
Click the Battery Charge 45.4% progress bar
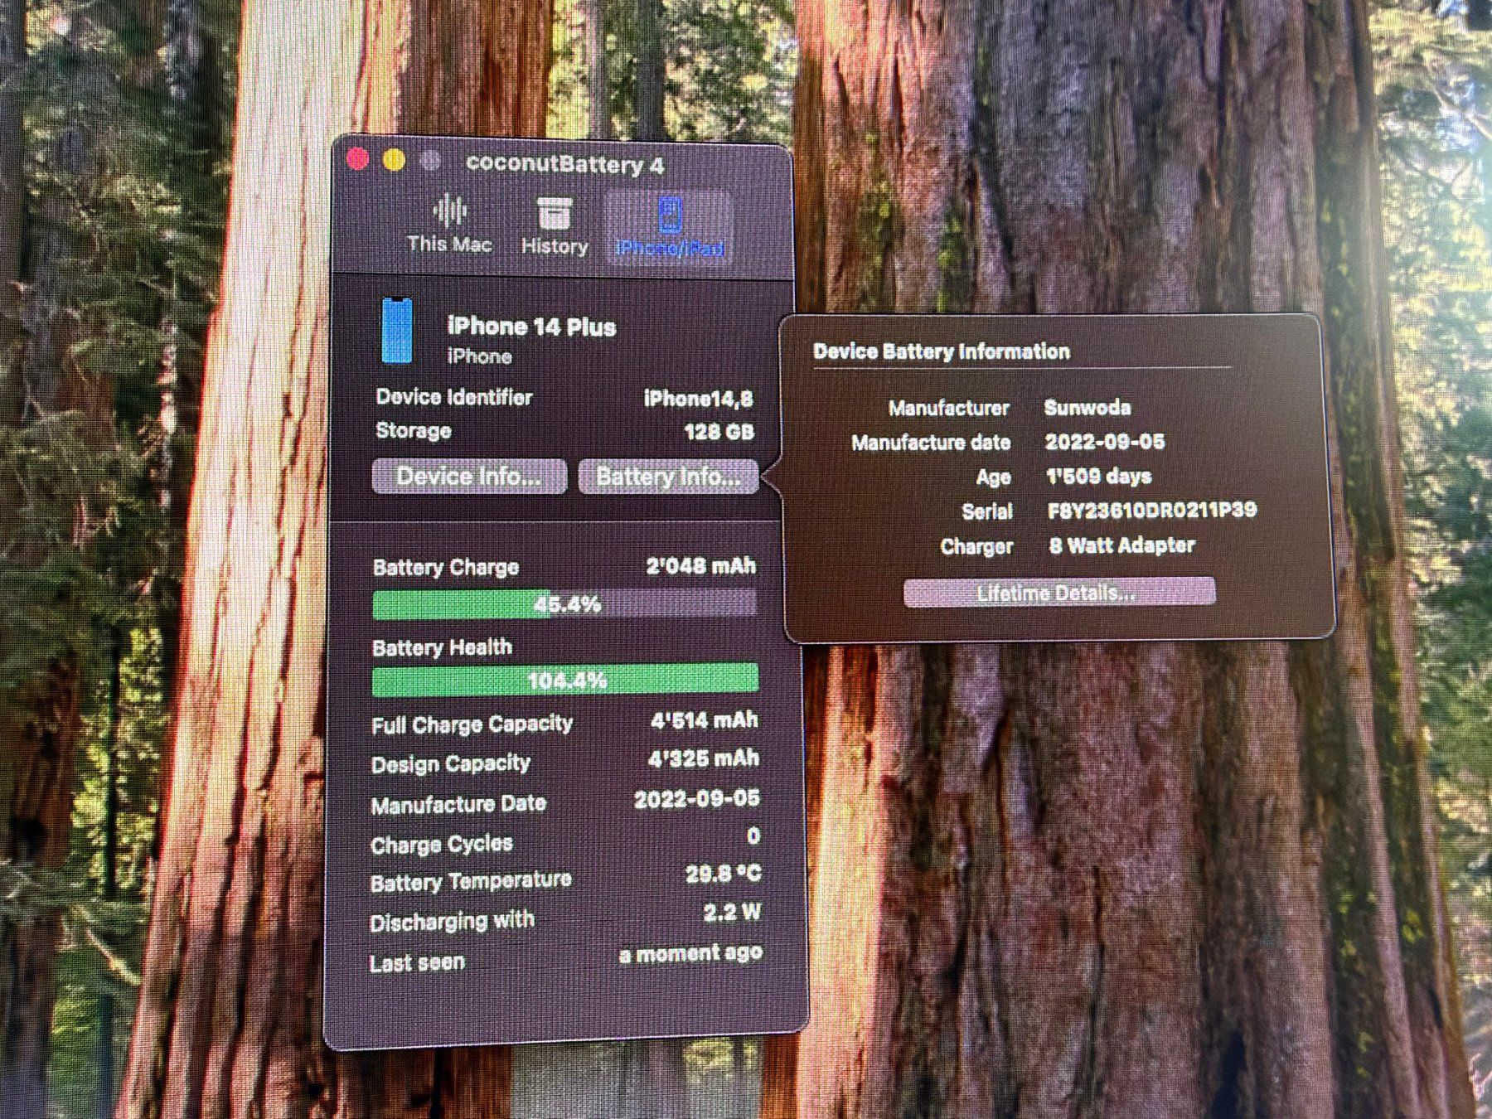564,604
